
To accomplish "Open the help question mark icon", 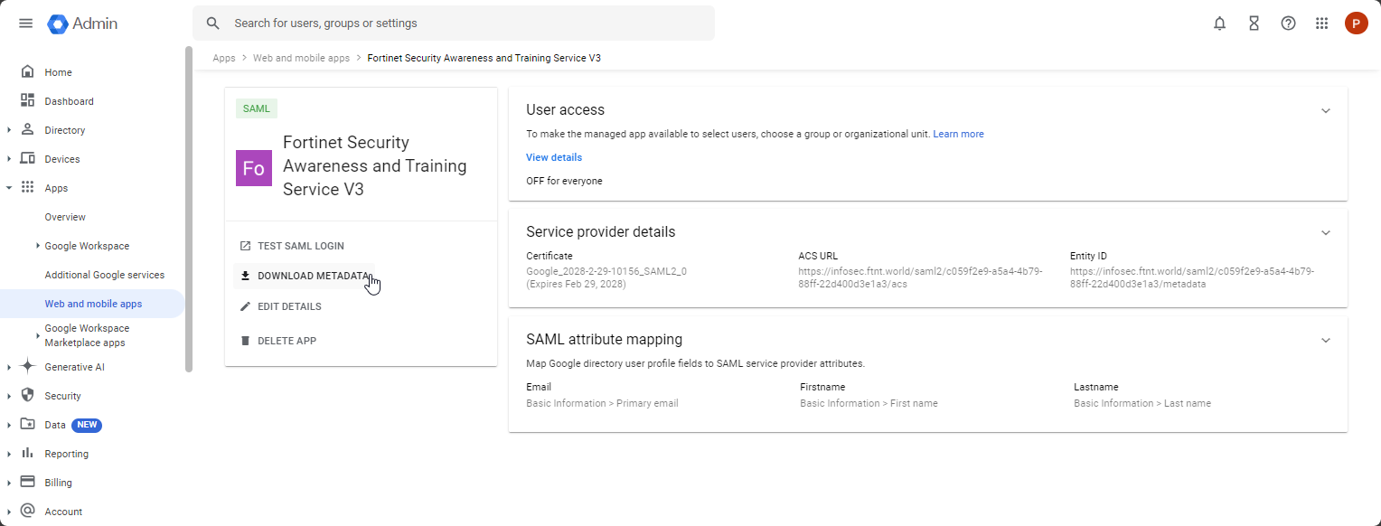I will click(x=1288, y=23).
